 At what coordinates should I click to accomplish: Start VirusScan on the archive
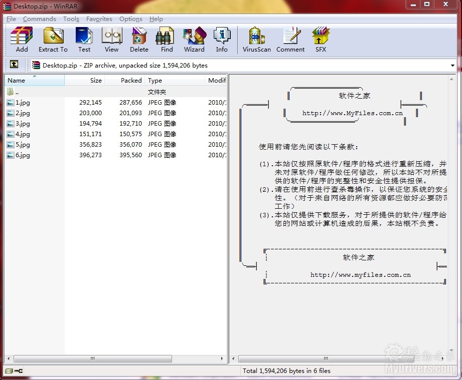(x=256, y=40)
